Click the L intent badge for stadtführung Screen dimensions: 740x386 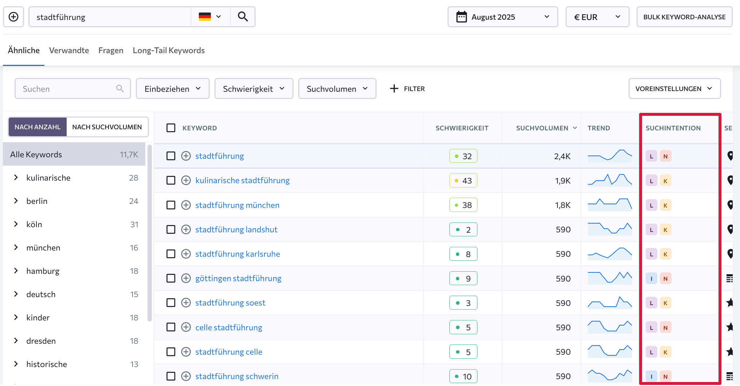coord(652,156)
